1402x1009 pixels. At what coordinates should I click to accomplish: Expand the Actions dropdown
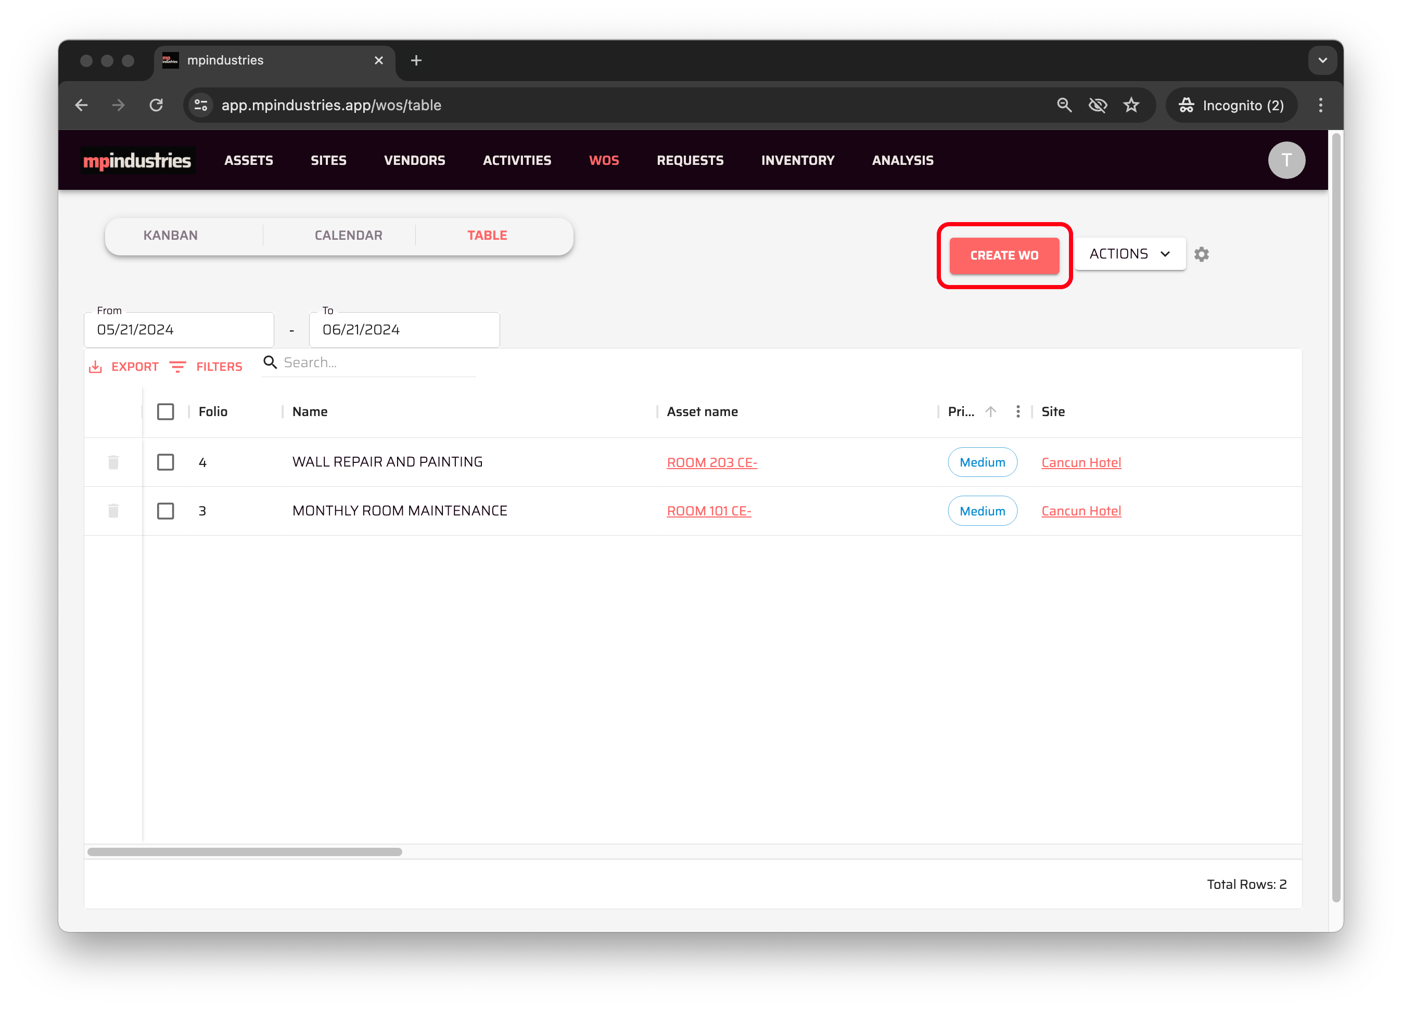click(x=1129, y=254)
